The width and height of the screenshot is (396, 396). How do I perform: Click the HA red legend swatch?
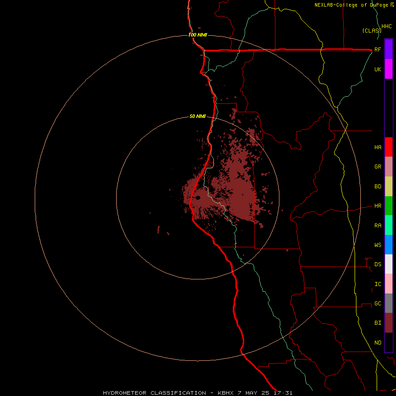tap(389, 147)
